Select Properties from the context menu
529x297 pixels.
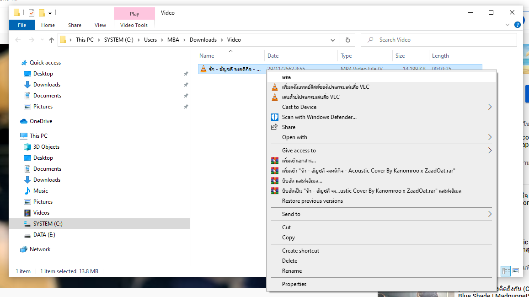[294, 284]
